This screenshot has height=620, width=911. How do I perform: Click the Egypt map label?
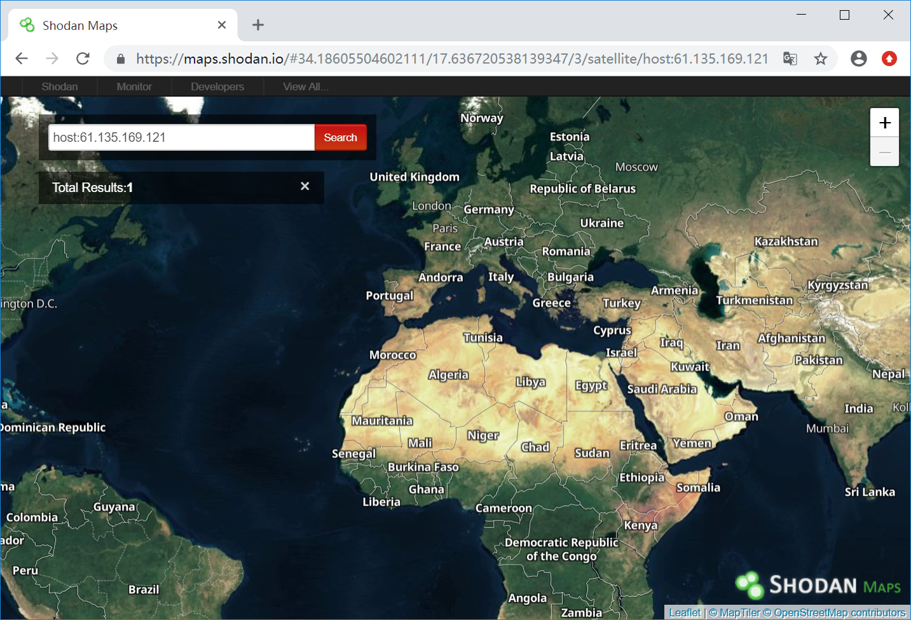(591, 385)
